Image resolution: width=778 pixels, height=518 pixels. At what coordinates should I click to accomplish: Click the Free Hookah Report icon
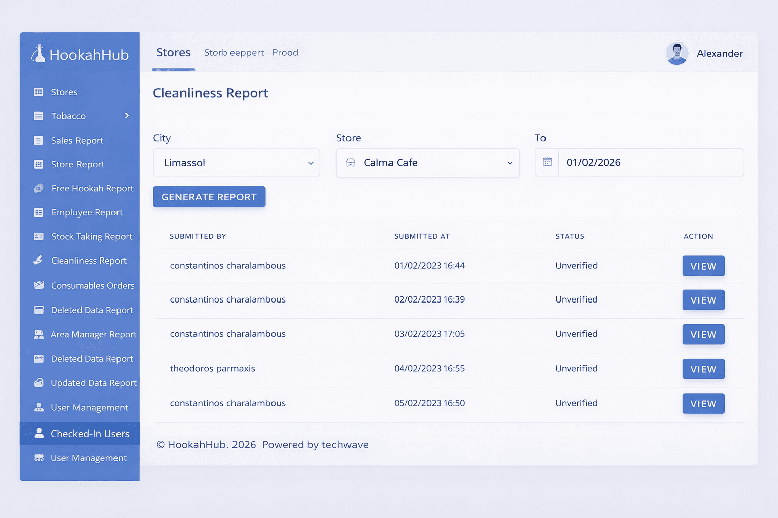click(x=38, y=189)
